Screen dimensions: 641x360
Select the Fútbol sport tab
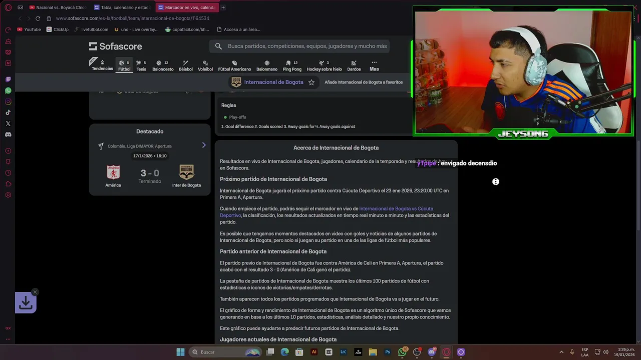point(124,65)
